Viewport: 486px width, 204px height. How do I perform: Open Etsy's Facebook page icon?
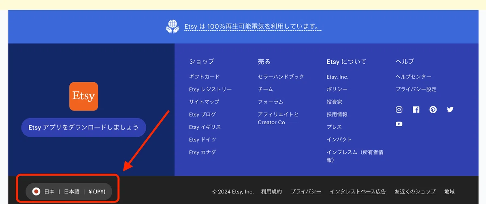pos(416,110)
